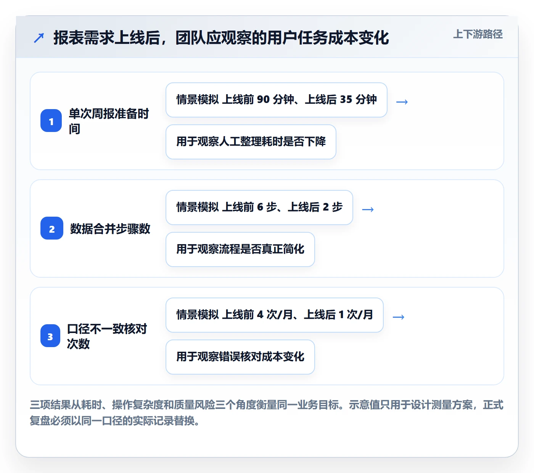The image size is (534, 473).
Task: Click the 上下游路径 label in the header
Action: 478,34
